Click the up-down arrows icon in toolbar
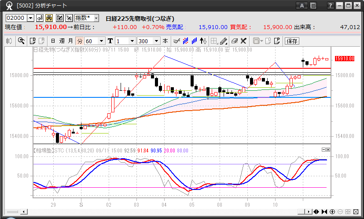Image resolution: width=364 pixels, height=219 pixels. (x=203, y=41)
